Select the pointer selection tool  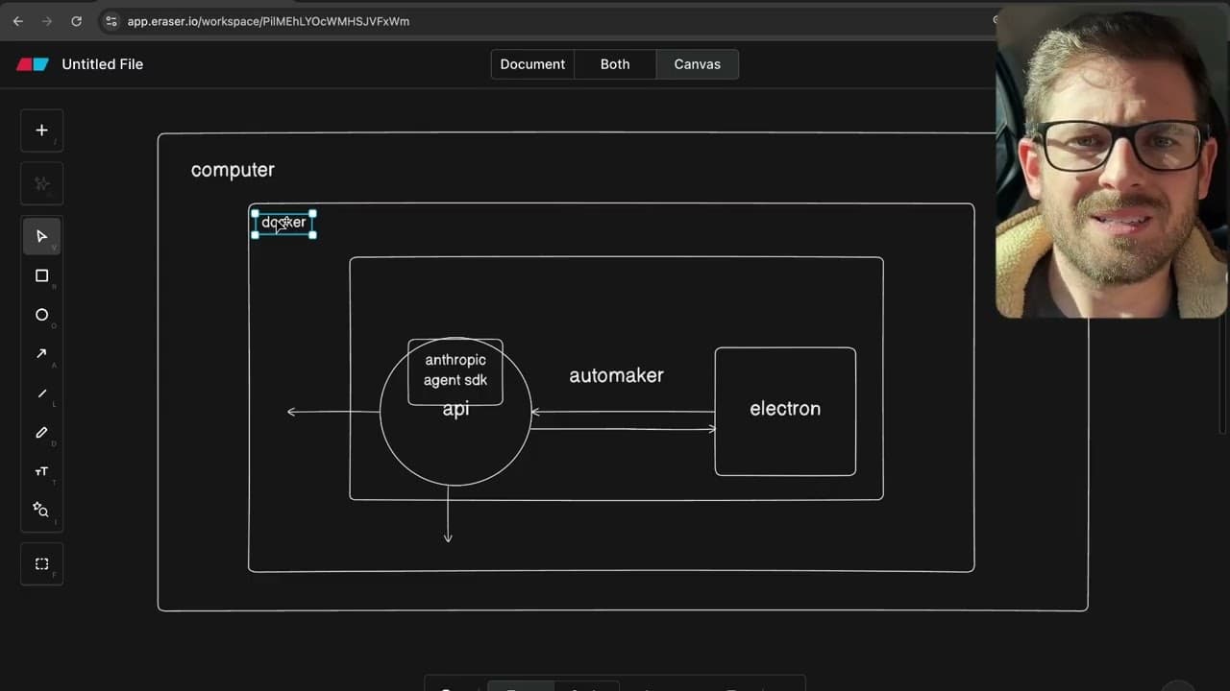pyautogui.click(x=41, y=236)
